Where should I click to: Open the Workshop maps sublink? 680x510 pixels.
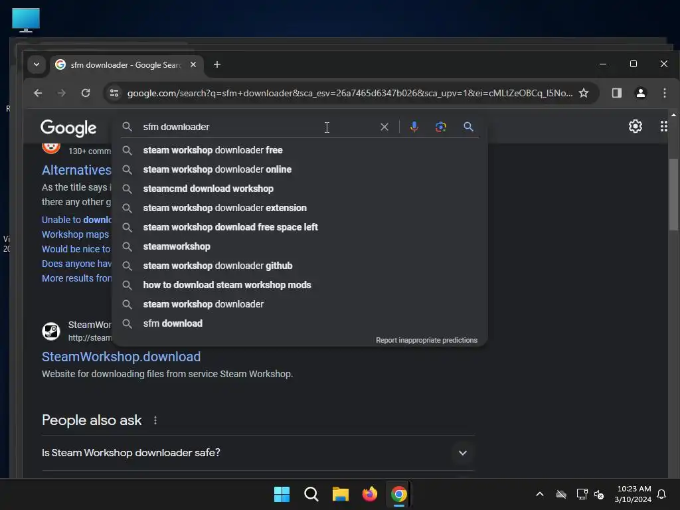(76, 234)
